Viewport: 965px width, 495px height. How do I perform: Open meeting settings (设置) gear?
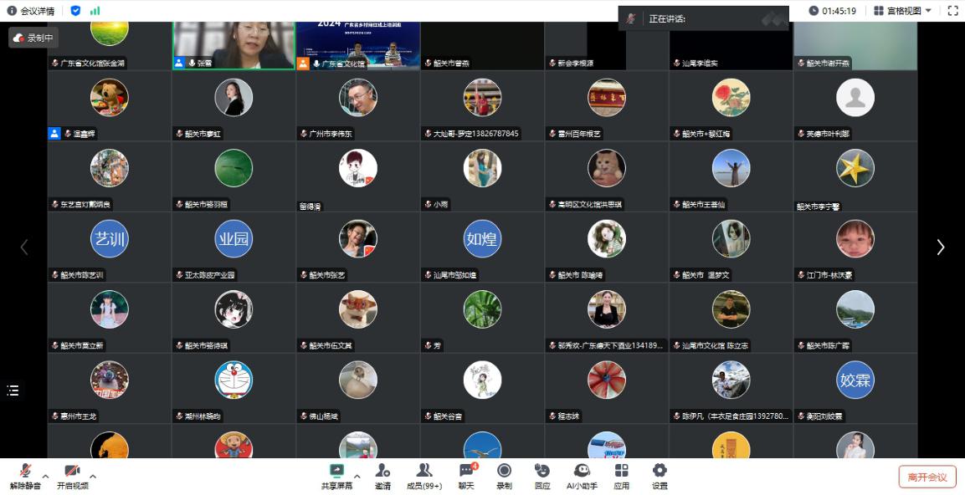(660, 472)
